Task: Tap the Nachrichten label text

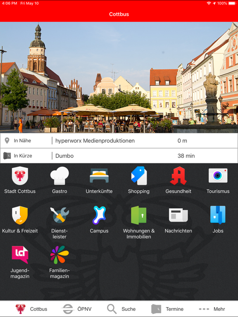Action: point(178,231)
